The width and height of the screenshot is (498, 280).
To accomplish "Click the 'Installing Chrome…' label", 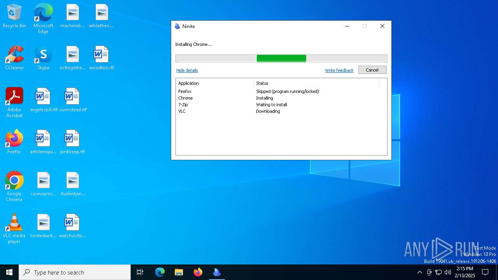I will coord(194,44).
